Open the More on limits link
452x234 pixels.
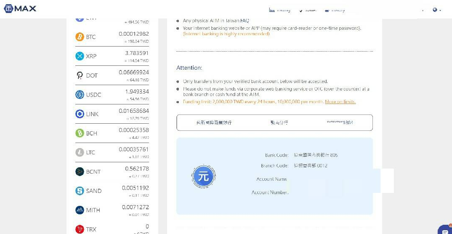pyautogui.click(x=340, y=101)
